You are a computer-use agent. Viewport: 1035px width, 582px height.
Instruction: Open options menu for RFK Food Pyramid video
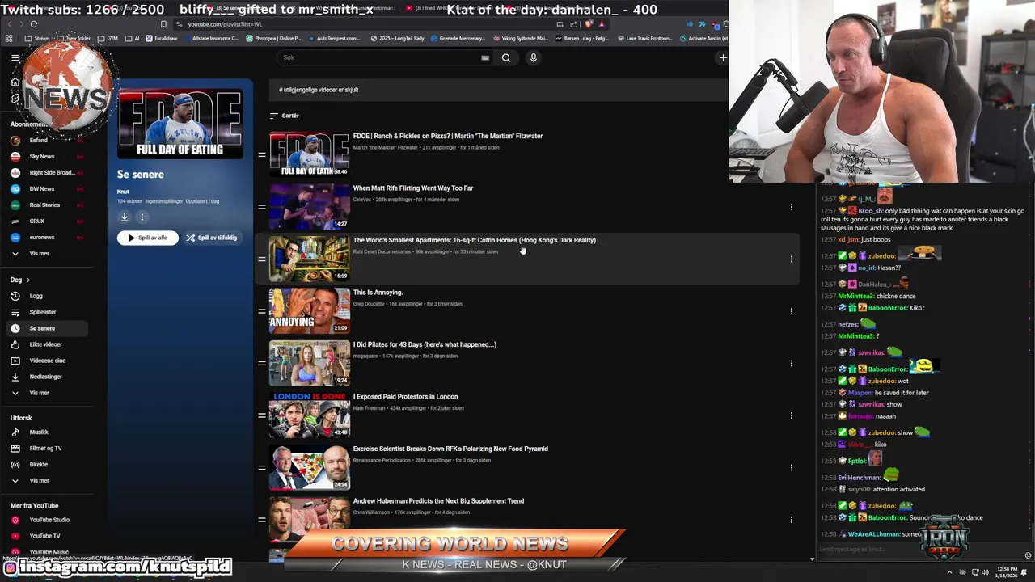[792, 467]
